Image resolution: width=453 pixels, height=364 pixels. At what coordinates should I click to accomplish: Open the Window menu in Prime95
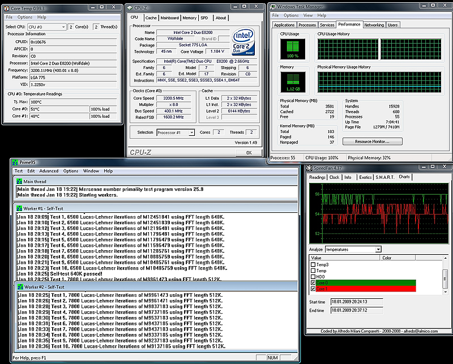(x=91, y=171)
